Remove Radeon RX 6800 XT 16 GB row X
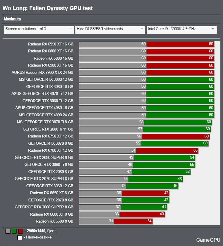This screenshot has height=246, width=223. 75,52
